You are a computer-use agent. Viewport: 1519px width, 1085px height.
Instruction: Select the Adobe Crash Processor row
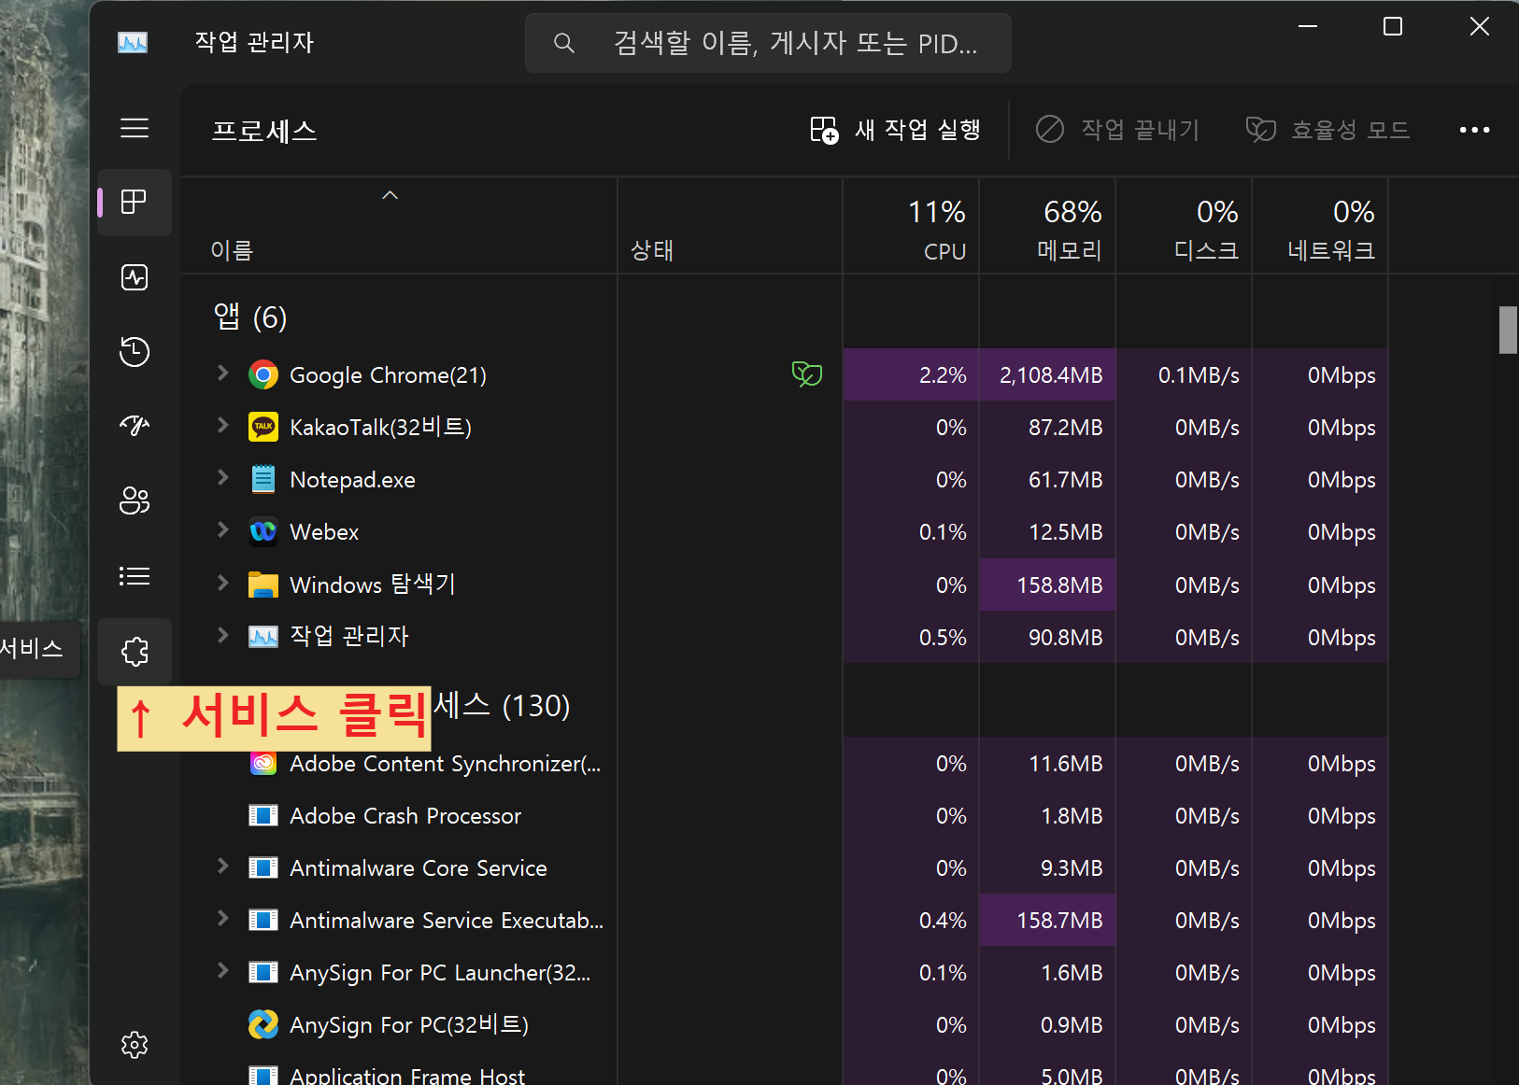point(785,816)
